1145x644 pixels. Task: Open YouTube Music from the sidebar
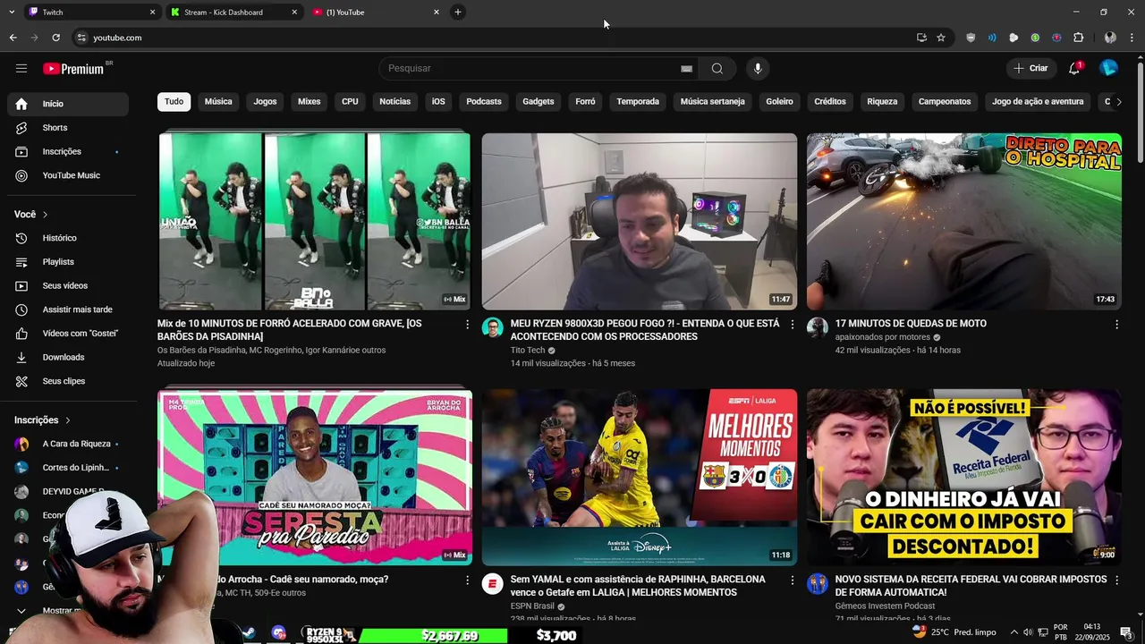pos(68,175)
